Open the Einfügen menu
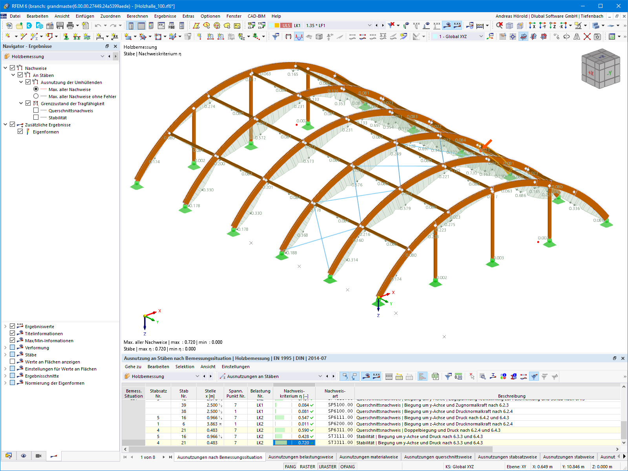 coord(85,16)
